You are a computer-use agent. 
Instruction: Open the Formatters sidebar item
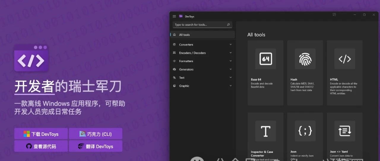pos(203,61)
